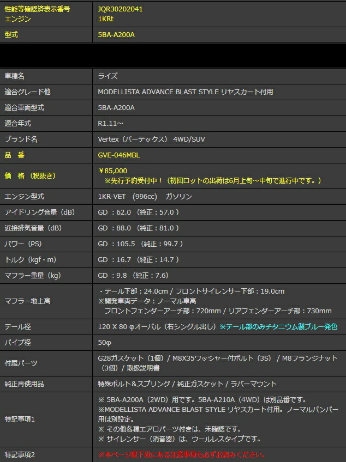346x462 pixels.
Task: Click the 価格（税抜き） label
Action: 30,176
